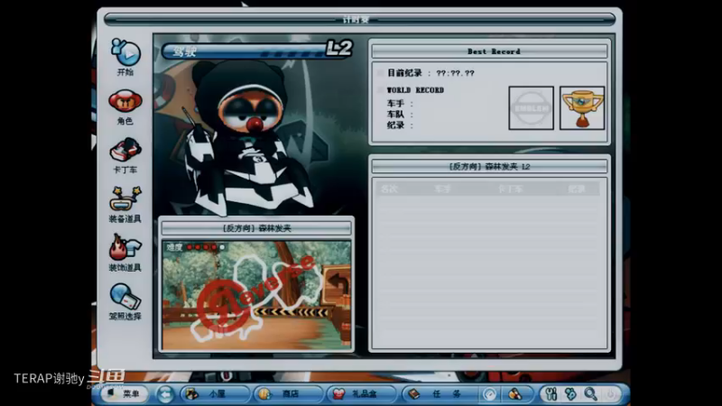Click the 开始 (Start) play icon
The image size is (722, 406).
click(125, 53)
